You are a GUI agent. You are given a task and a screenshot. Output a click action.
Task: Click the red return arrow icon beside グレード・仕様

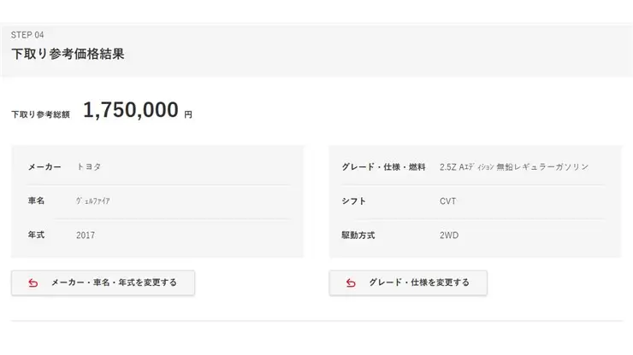tap(351, 283)
